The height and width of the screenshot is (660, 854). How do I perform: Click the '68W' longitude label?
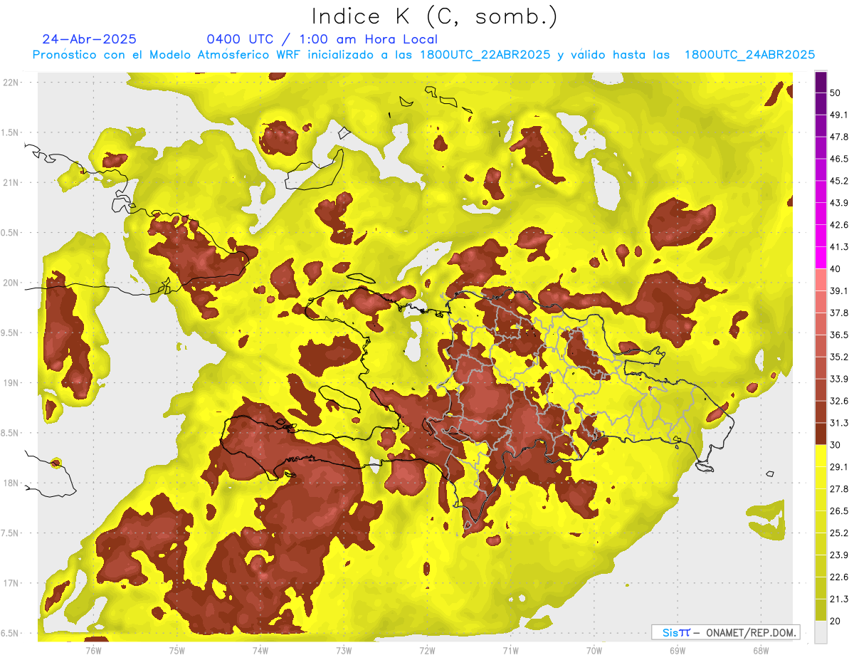click(x=761, y=650)
